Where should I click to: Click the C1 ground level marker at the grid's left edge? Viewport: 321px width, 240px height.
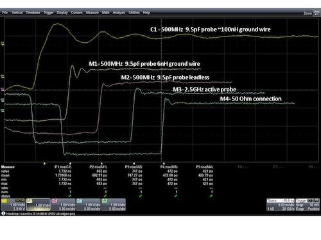tap(3, 44)
